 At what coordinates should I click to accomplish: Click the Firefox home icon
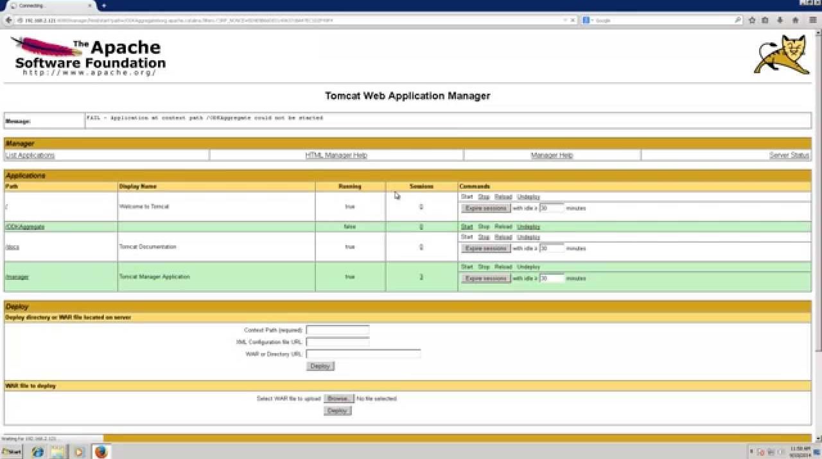point(796,21)
